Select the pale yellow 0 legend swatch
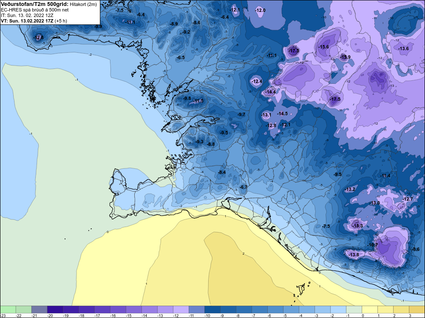The height and width of the screenshot is (318, 425). pyautogui.click(x=369, y=309)
